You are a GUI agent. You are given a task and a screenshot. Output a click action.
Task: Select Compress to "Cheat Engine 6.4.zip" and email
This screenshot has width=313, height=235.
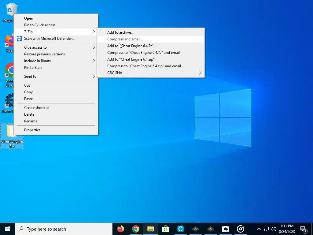151,66
